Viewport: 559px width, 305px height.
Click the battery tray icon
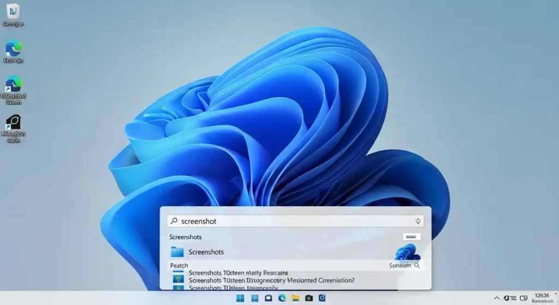point(524,298)
